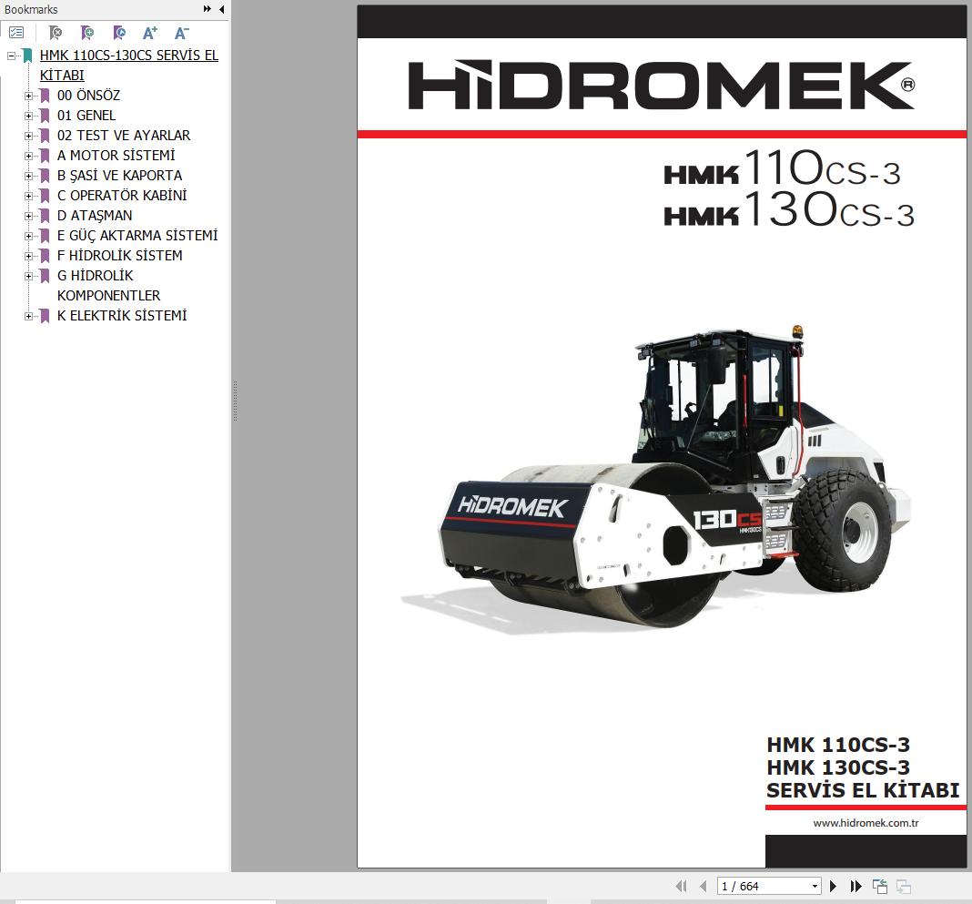Click the go-to-bookmark icon with arrow
This screenshot has height=904, width=972.
pyautogui.click(x=118, y=33)
